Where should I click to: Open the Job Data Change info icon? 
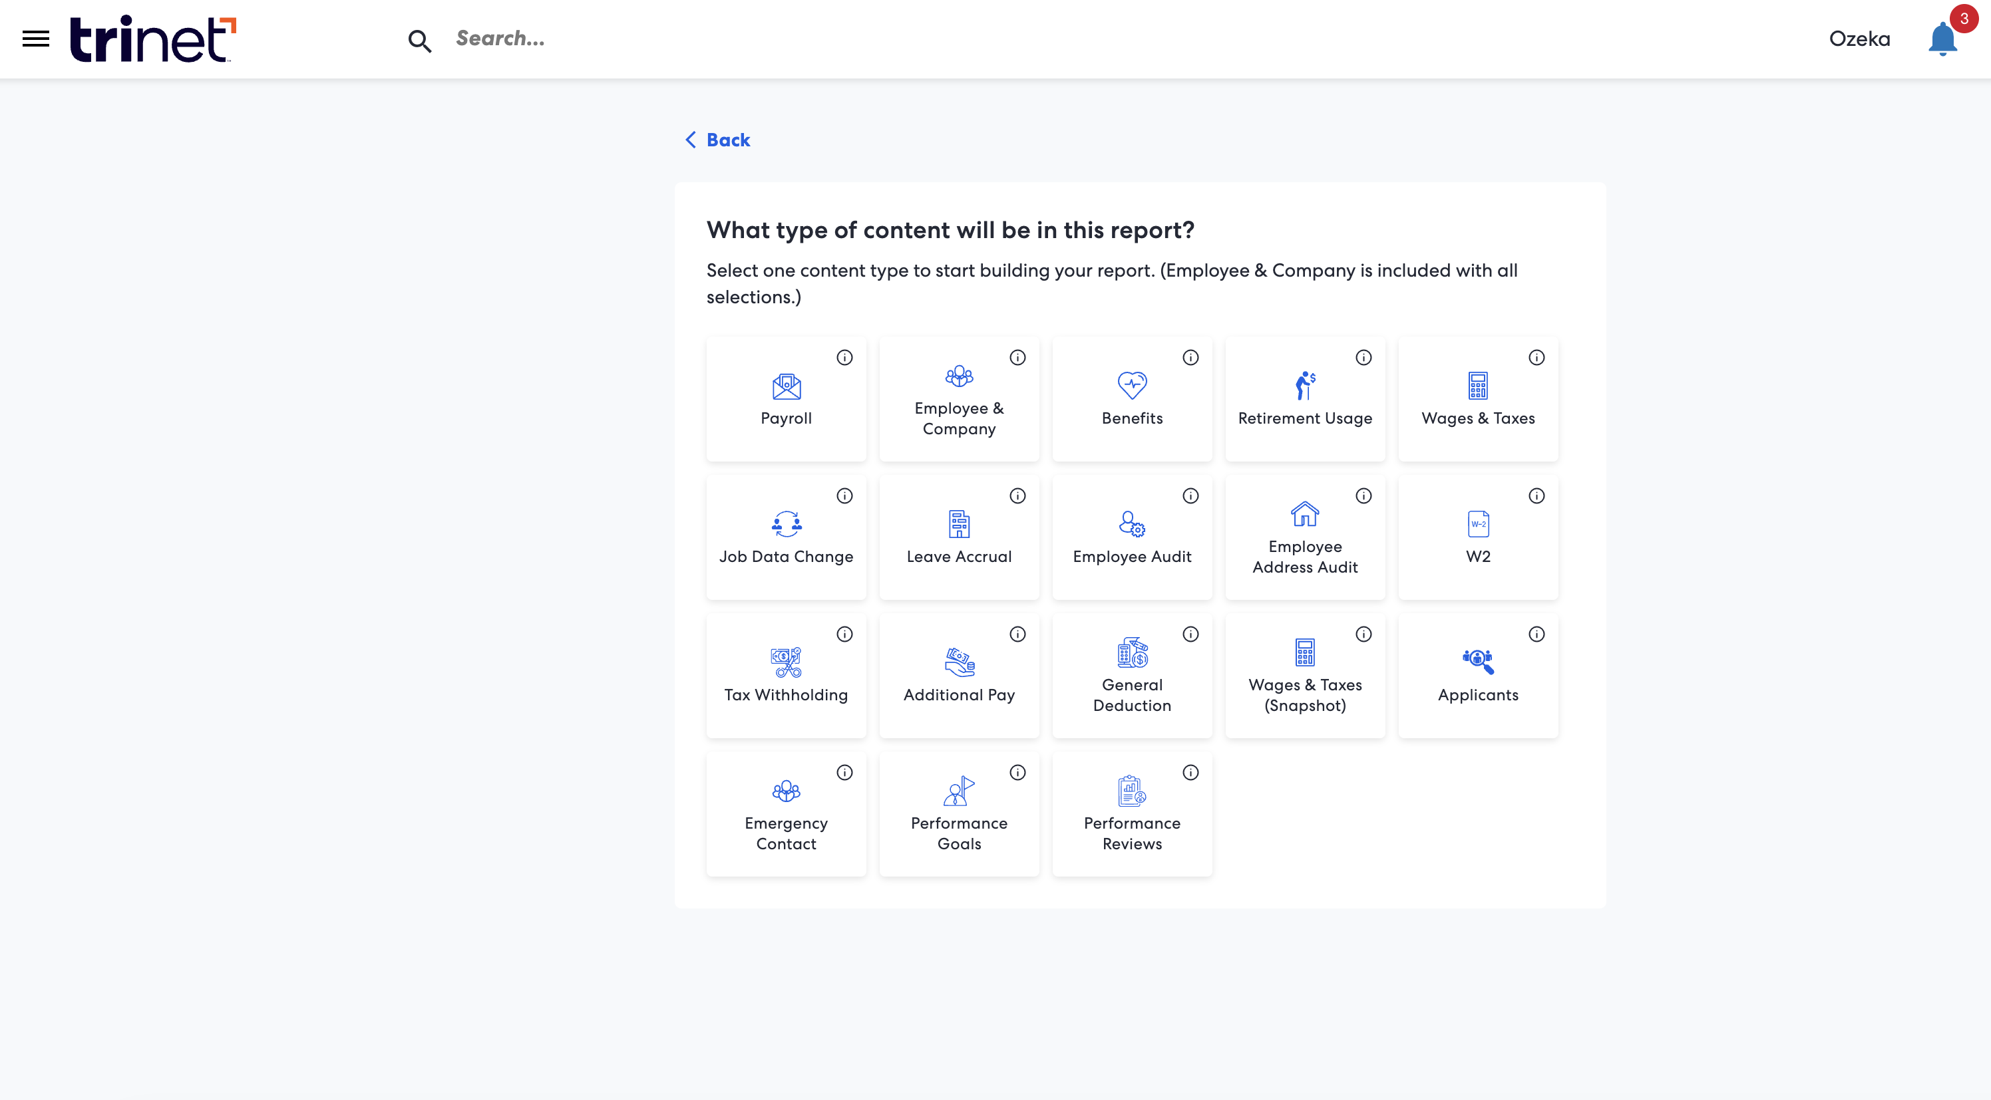tap(845, 496)
